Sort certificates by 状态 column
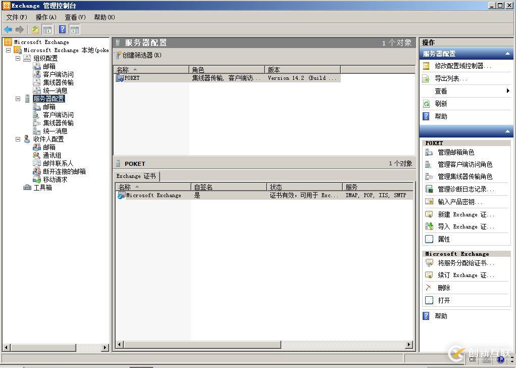This screenshot has height=368, width=516. 304,187
